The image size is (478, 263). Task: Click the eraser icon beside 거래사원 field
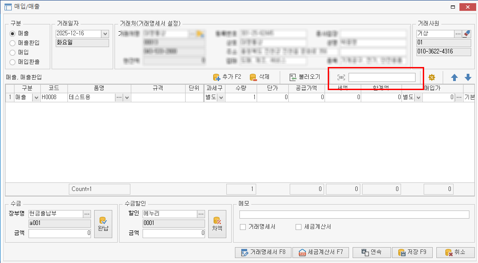(468, 34)
